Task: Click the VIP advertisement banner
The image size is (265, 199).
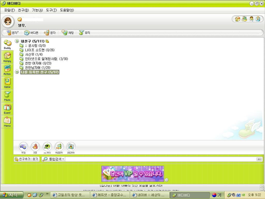Action: pyautogui.click(x=132, y=173)
